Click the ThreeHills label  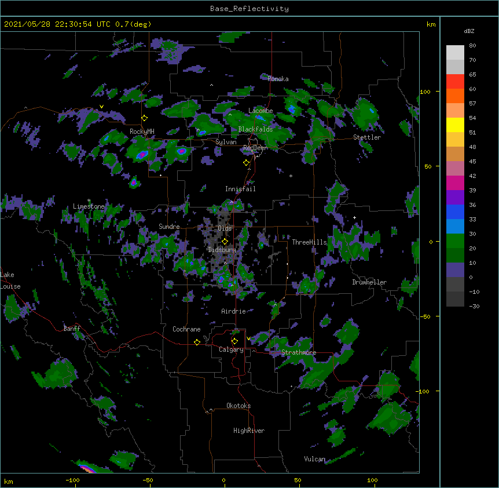(x=309, y=242)
